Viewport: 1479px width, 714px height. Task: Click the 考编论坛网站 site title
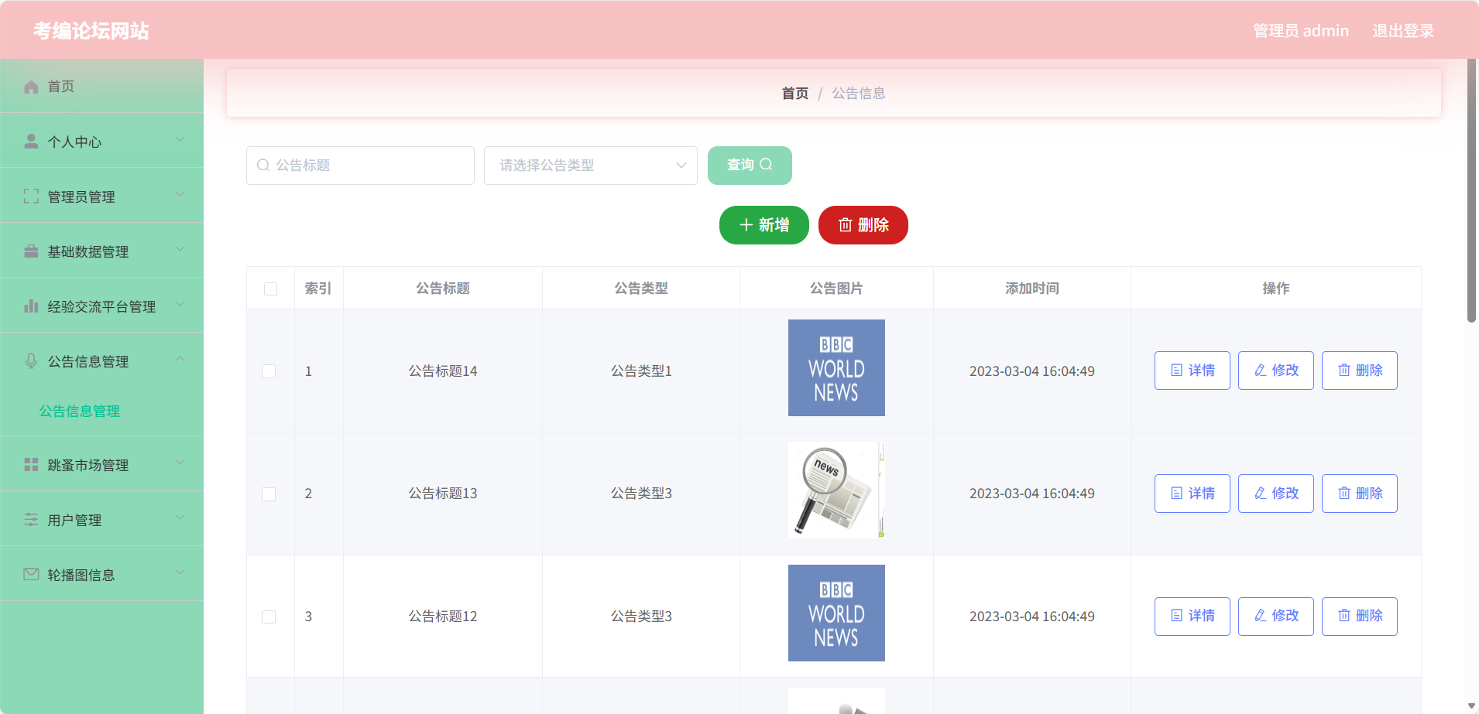(x=91, y=31)
